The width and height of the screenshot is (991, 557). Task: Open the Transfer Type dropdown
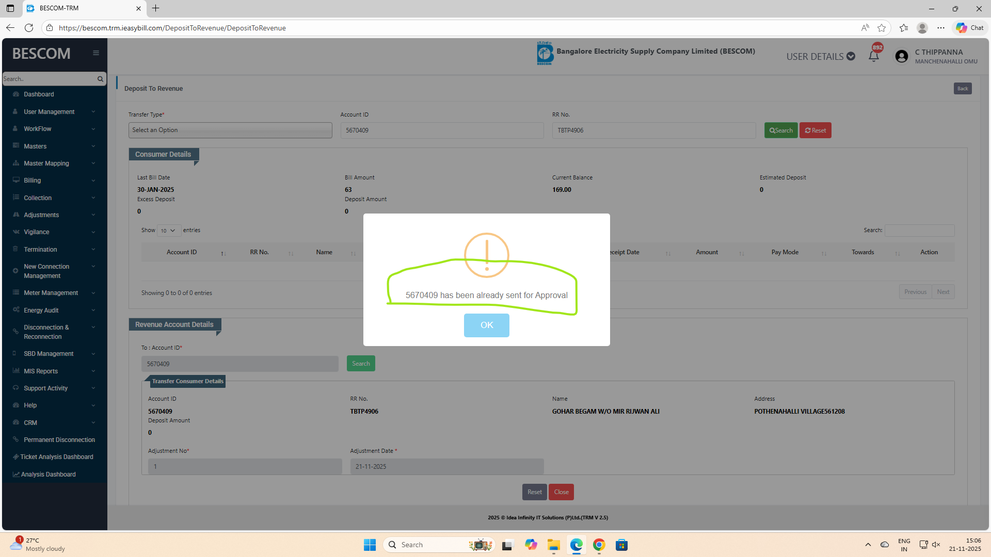pos(230,130)
